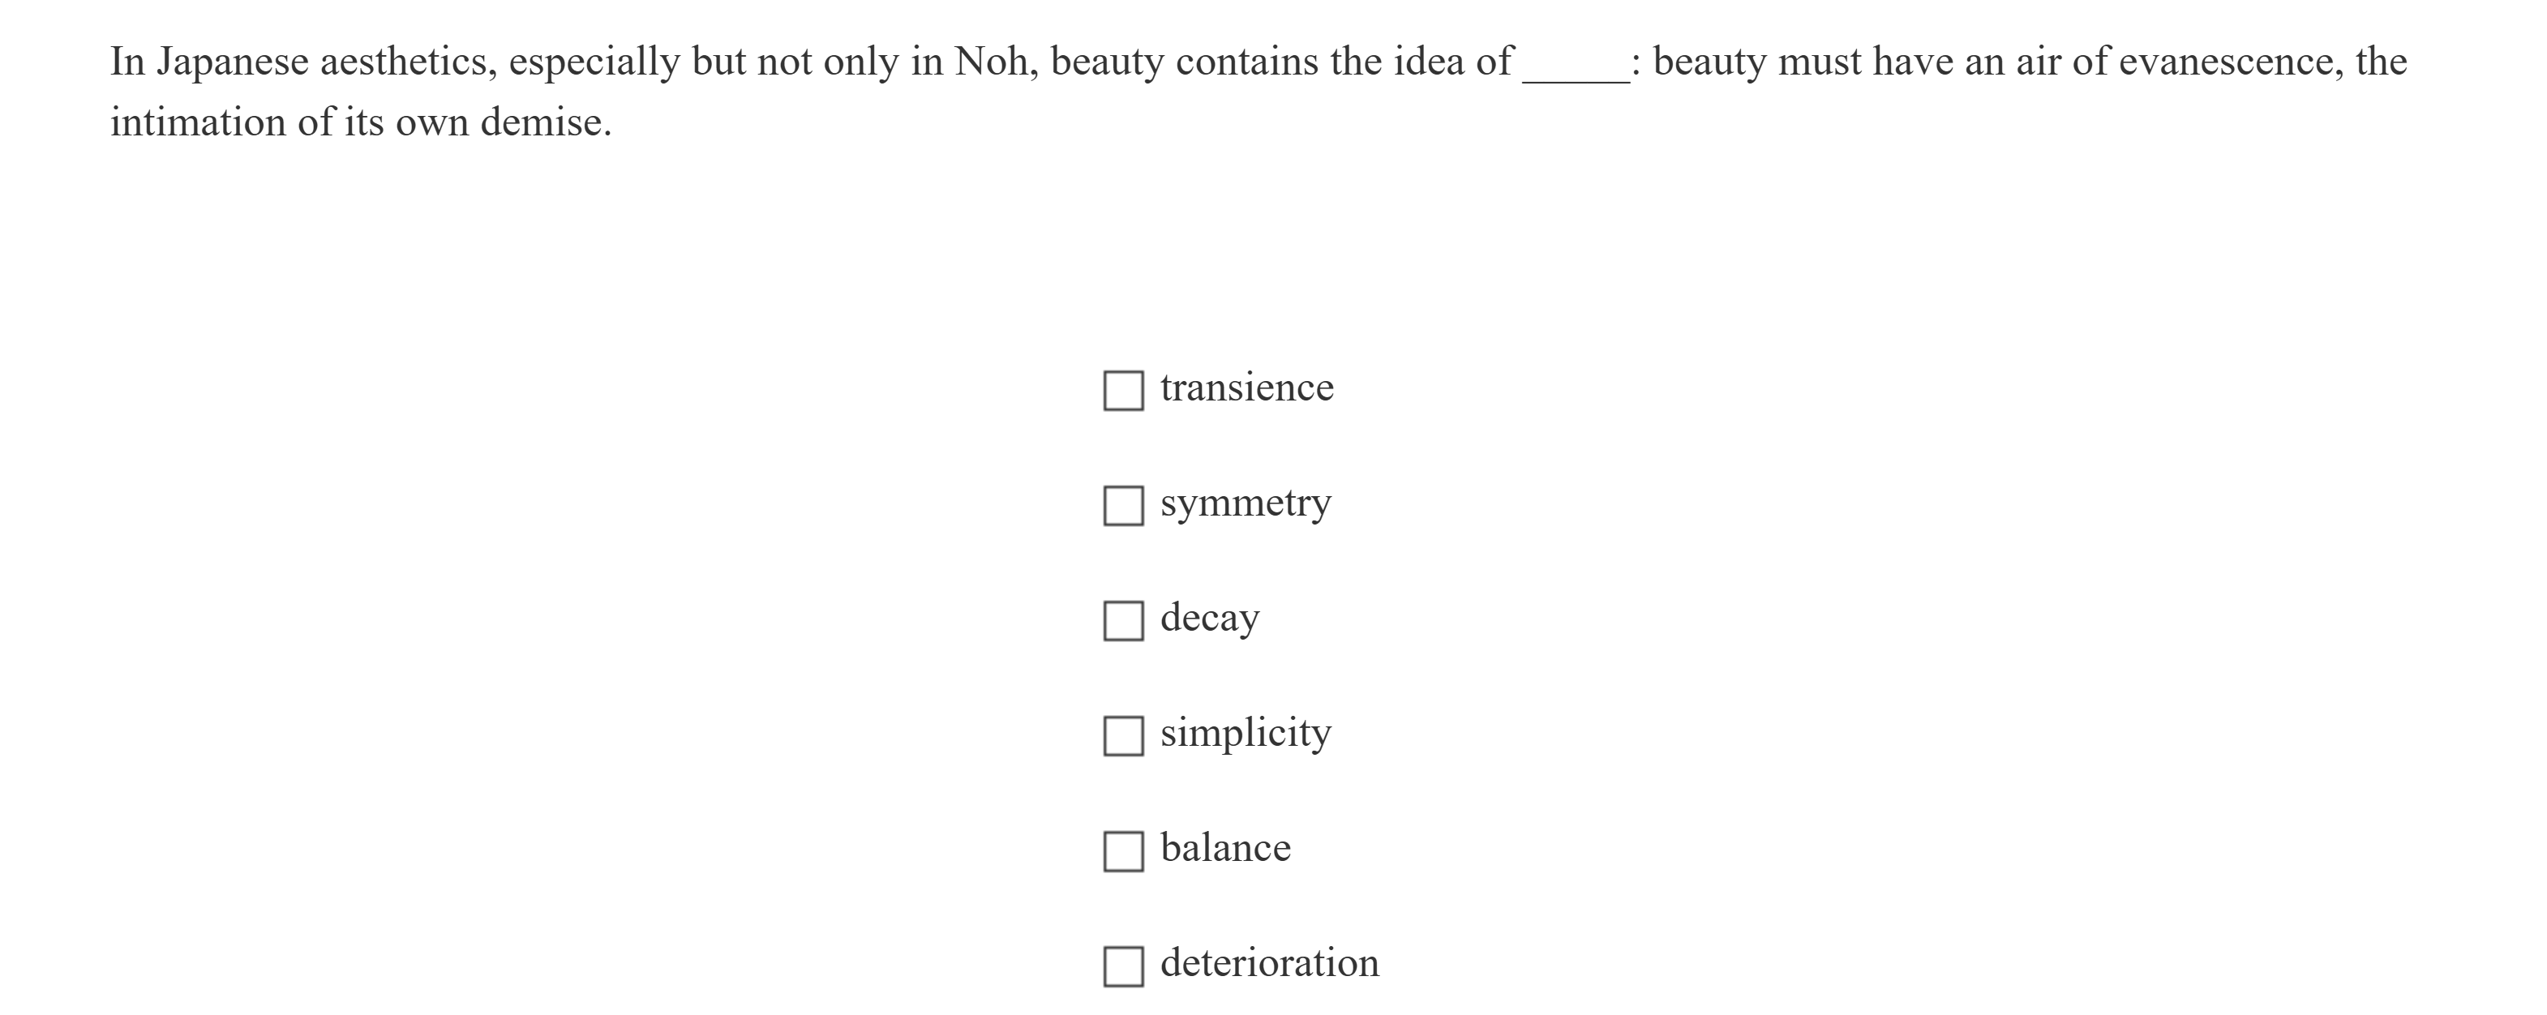Click the 'transience' answer label

1246,388
